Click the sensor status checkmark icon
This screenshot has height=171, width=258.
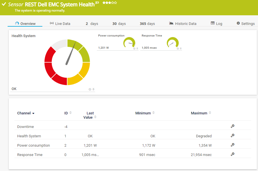[x=4, y=4]
